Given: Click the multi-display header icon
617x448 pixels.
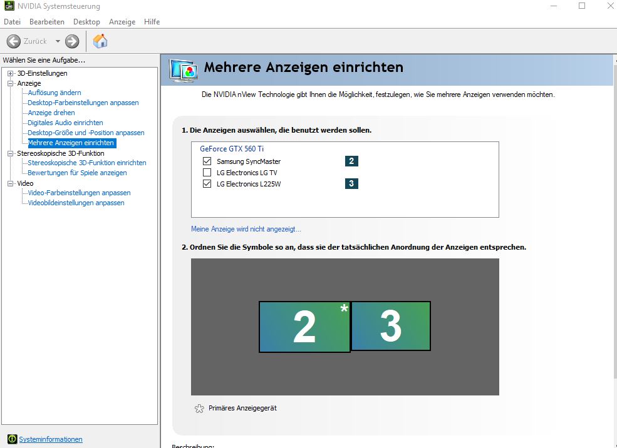Looking at the screenshot, I should (x=184, y=71).
